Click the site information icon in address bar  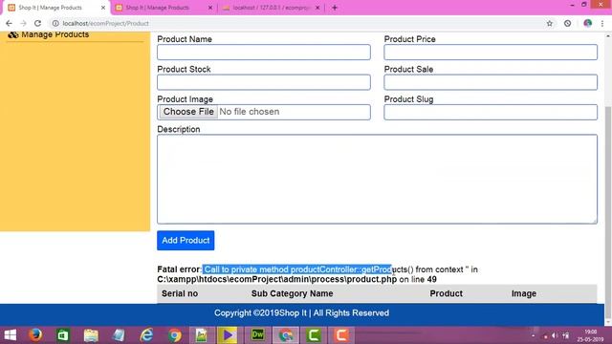coord(55,23)
